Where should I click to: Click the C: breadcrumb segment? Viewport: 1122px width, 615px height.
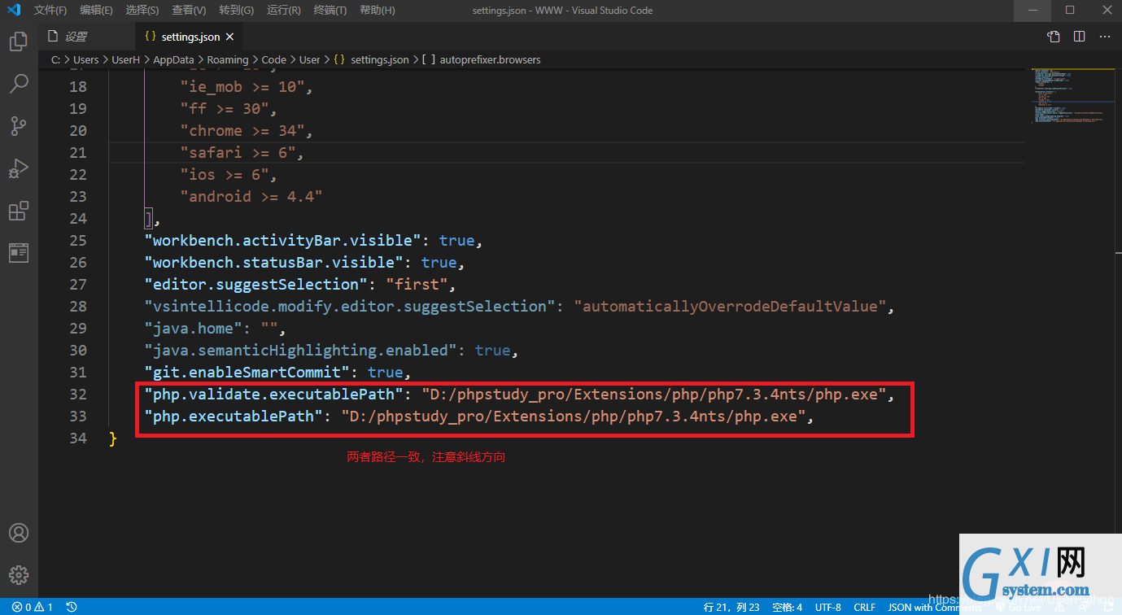tap(56, 59)
